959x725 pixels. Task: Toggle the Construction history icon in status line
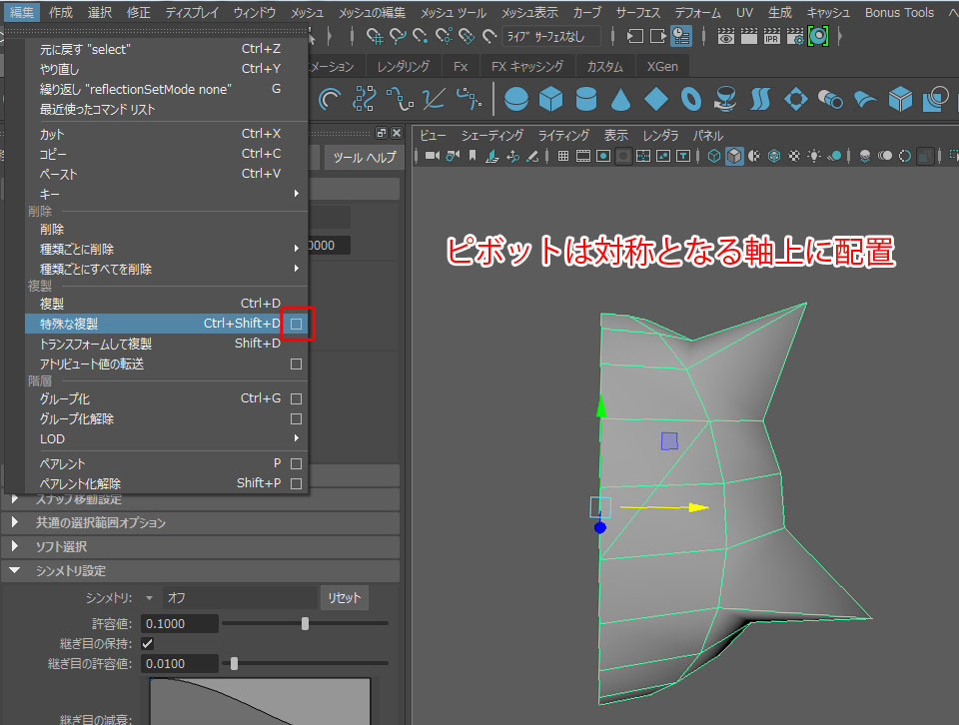tap(680, 37)
